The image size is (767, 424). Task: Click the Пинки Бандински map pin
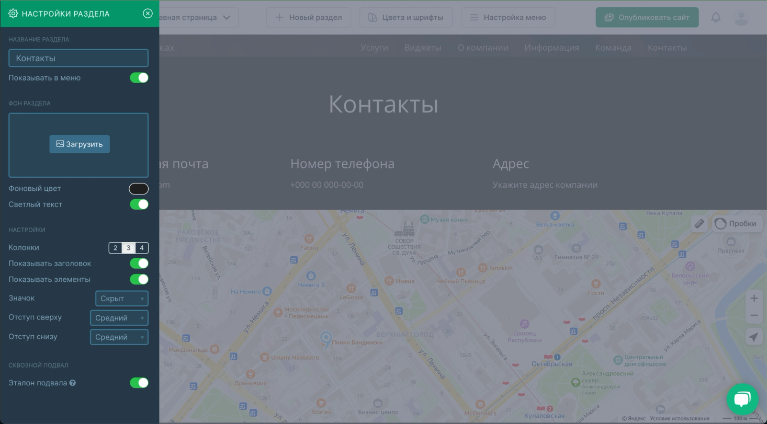pyautogui.click(x=326, y=340)
